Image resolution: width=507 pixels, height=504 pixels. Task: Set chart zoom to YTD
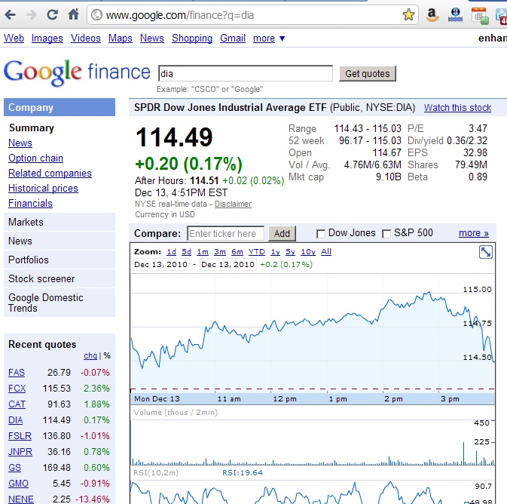click(x=257, y=252)
